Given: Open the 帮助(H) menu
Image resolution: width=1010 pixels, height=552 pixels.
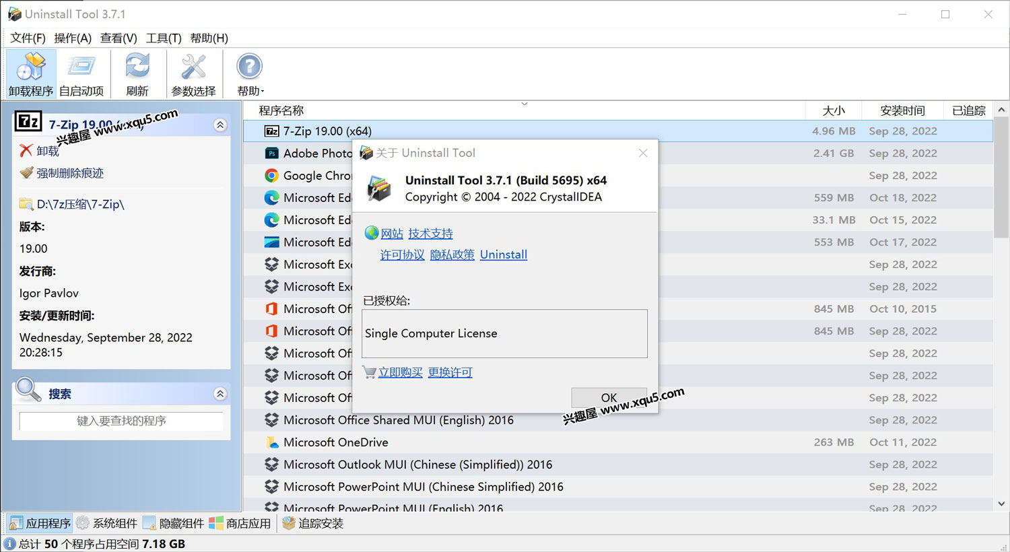Looking at the screenshot, I should [x=209, y=38].
